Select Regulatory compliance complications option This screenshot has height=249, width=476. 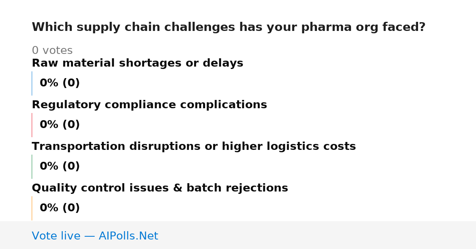(x=149, y=105)
